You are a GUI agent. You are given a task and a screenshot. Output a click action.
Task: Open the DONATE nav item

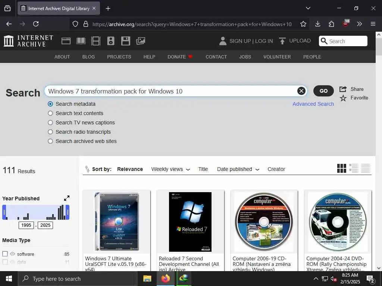coord(180,57)
